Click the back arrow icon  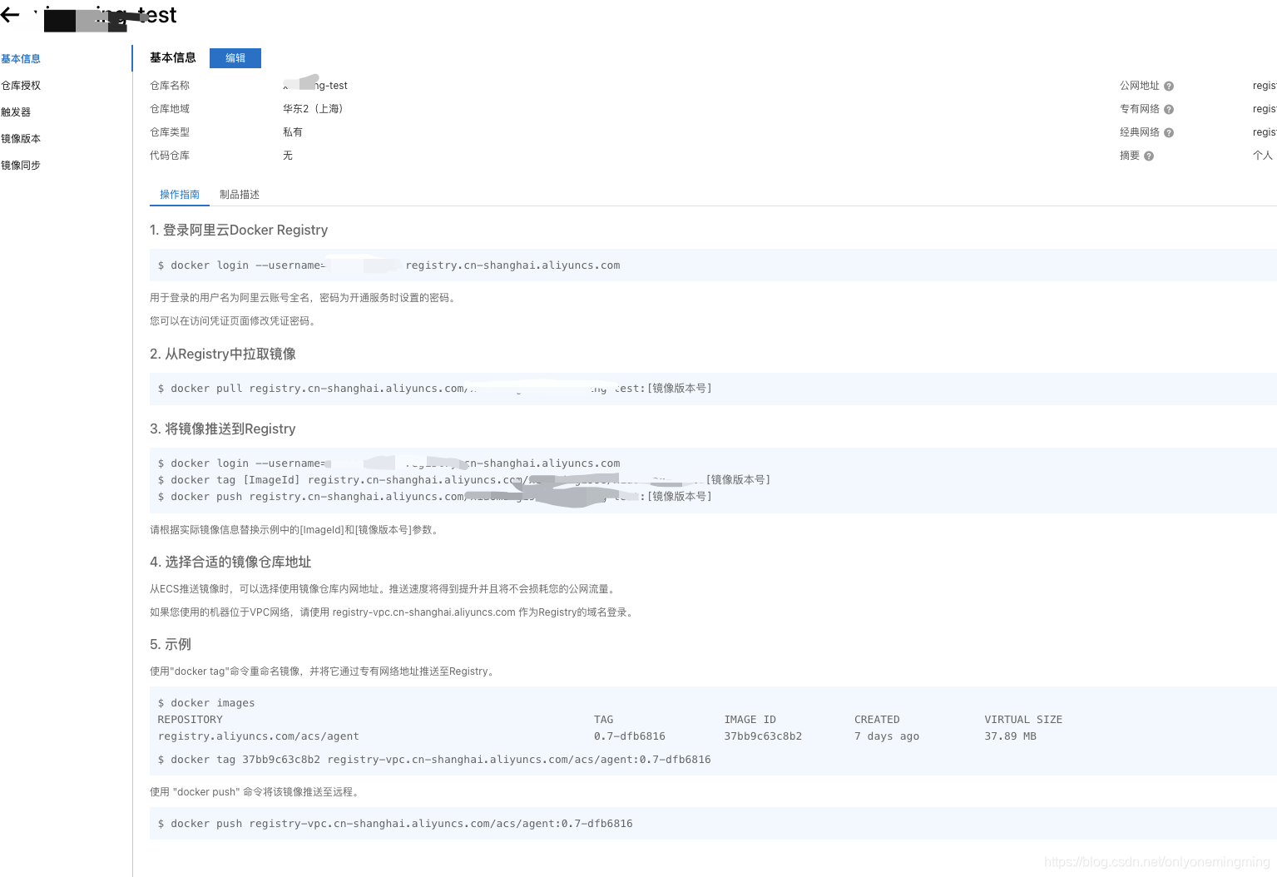10,15
